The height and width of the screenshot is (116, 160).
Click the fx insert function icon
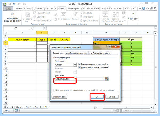tap(44, 28)
